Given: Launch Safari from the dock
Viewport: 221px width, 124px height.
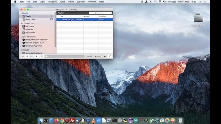Looking at the screenshot, I should (51, 121).
